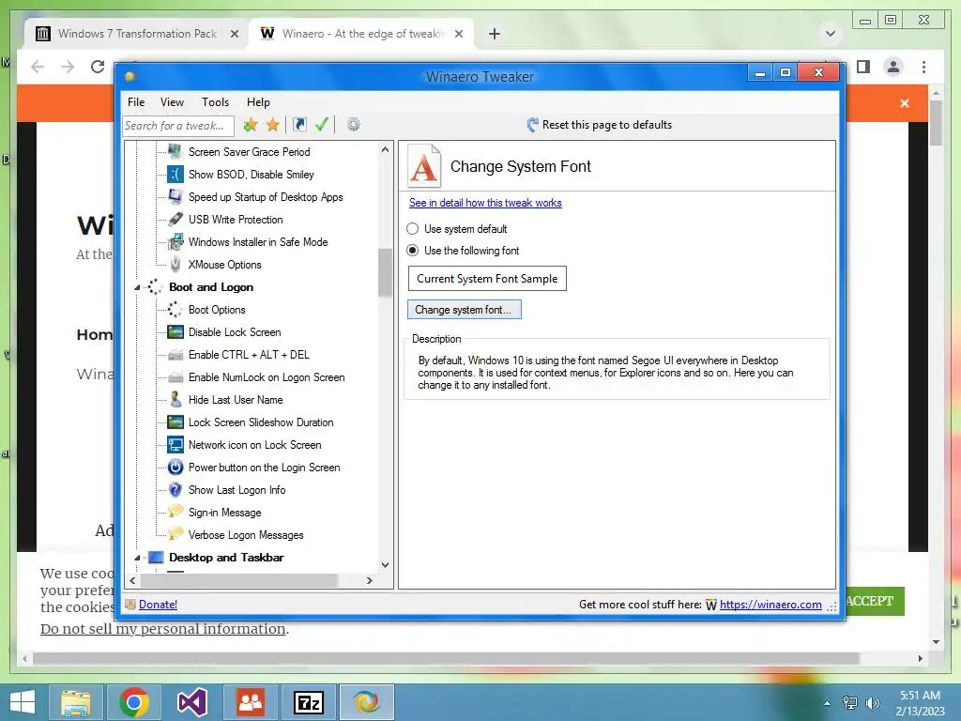Click the green checkmark apply icon
The width and height of the screenshot is (961, 721).
322,125
